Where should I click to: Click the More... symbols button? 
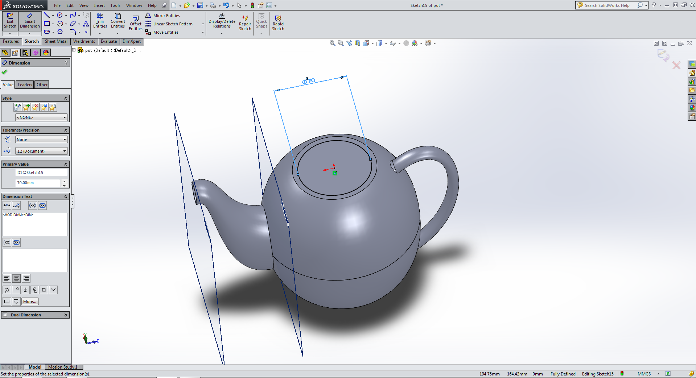tap(30, 302)
